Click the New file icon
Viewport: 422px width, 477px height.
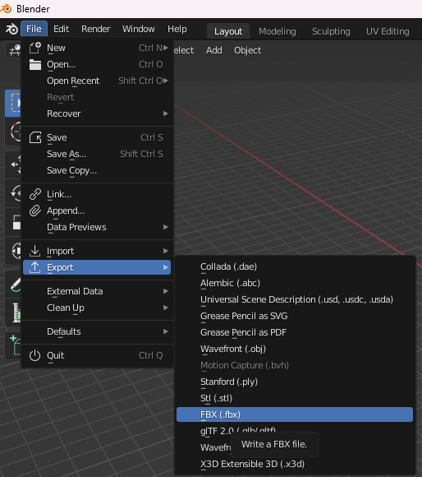tap(35, 48)
